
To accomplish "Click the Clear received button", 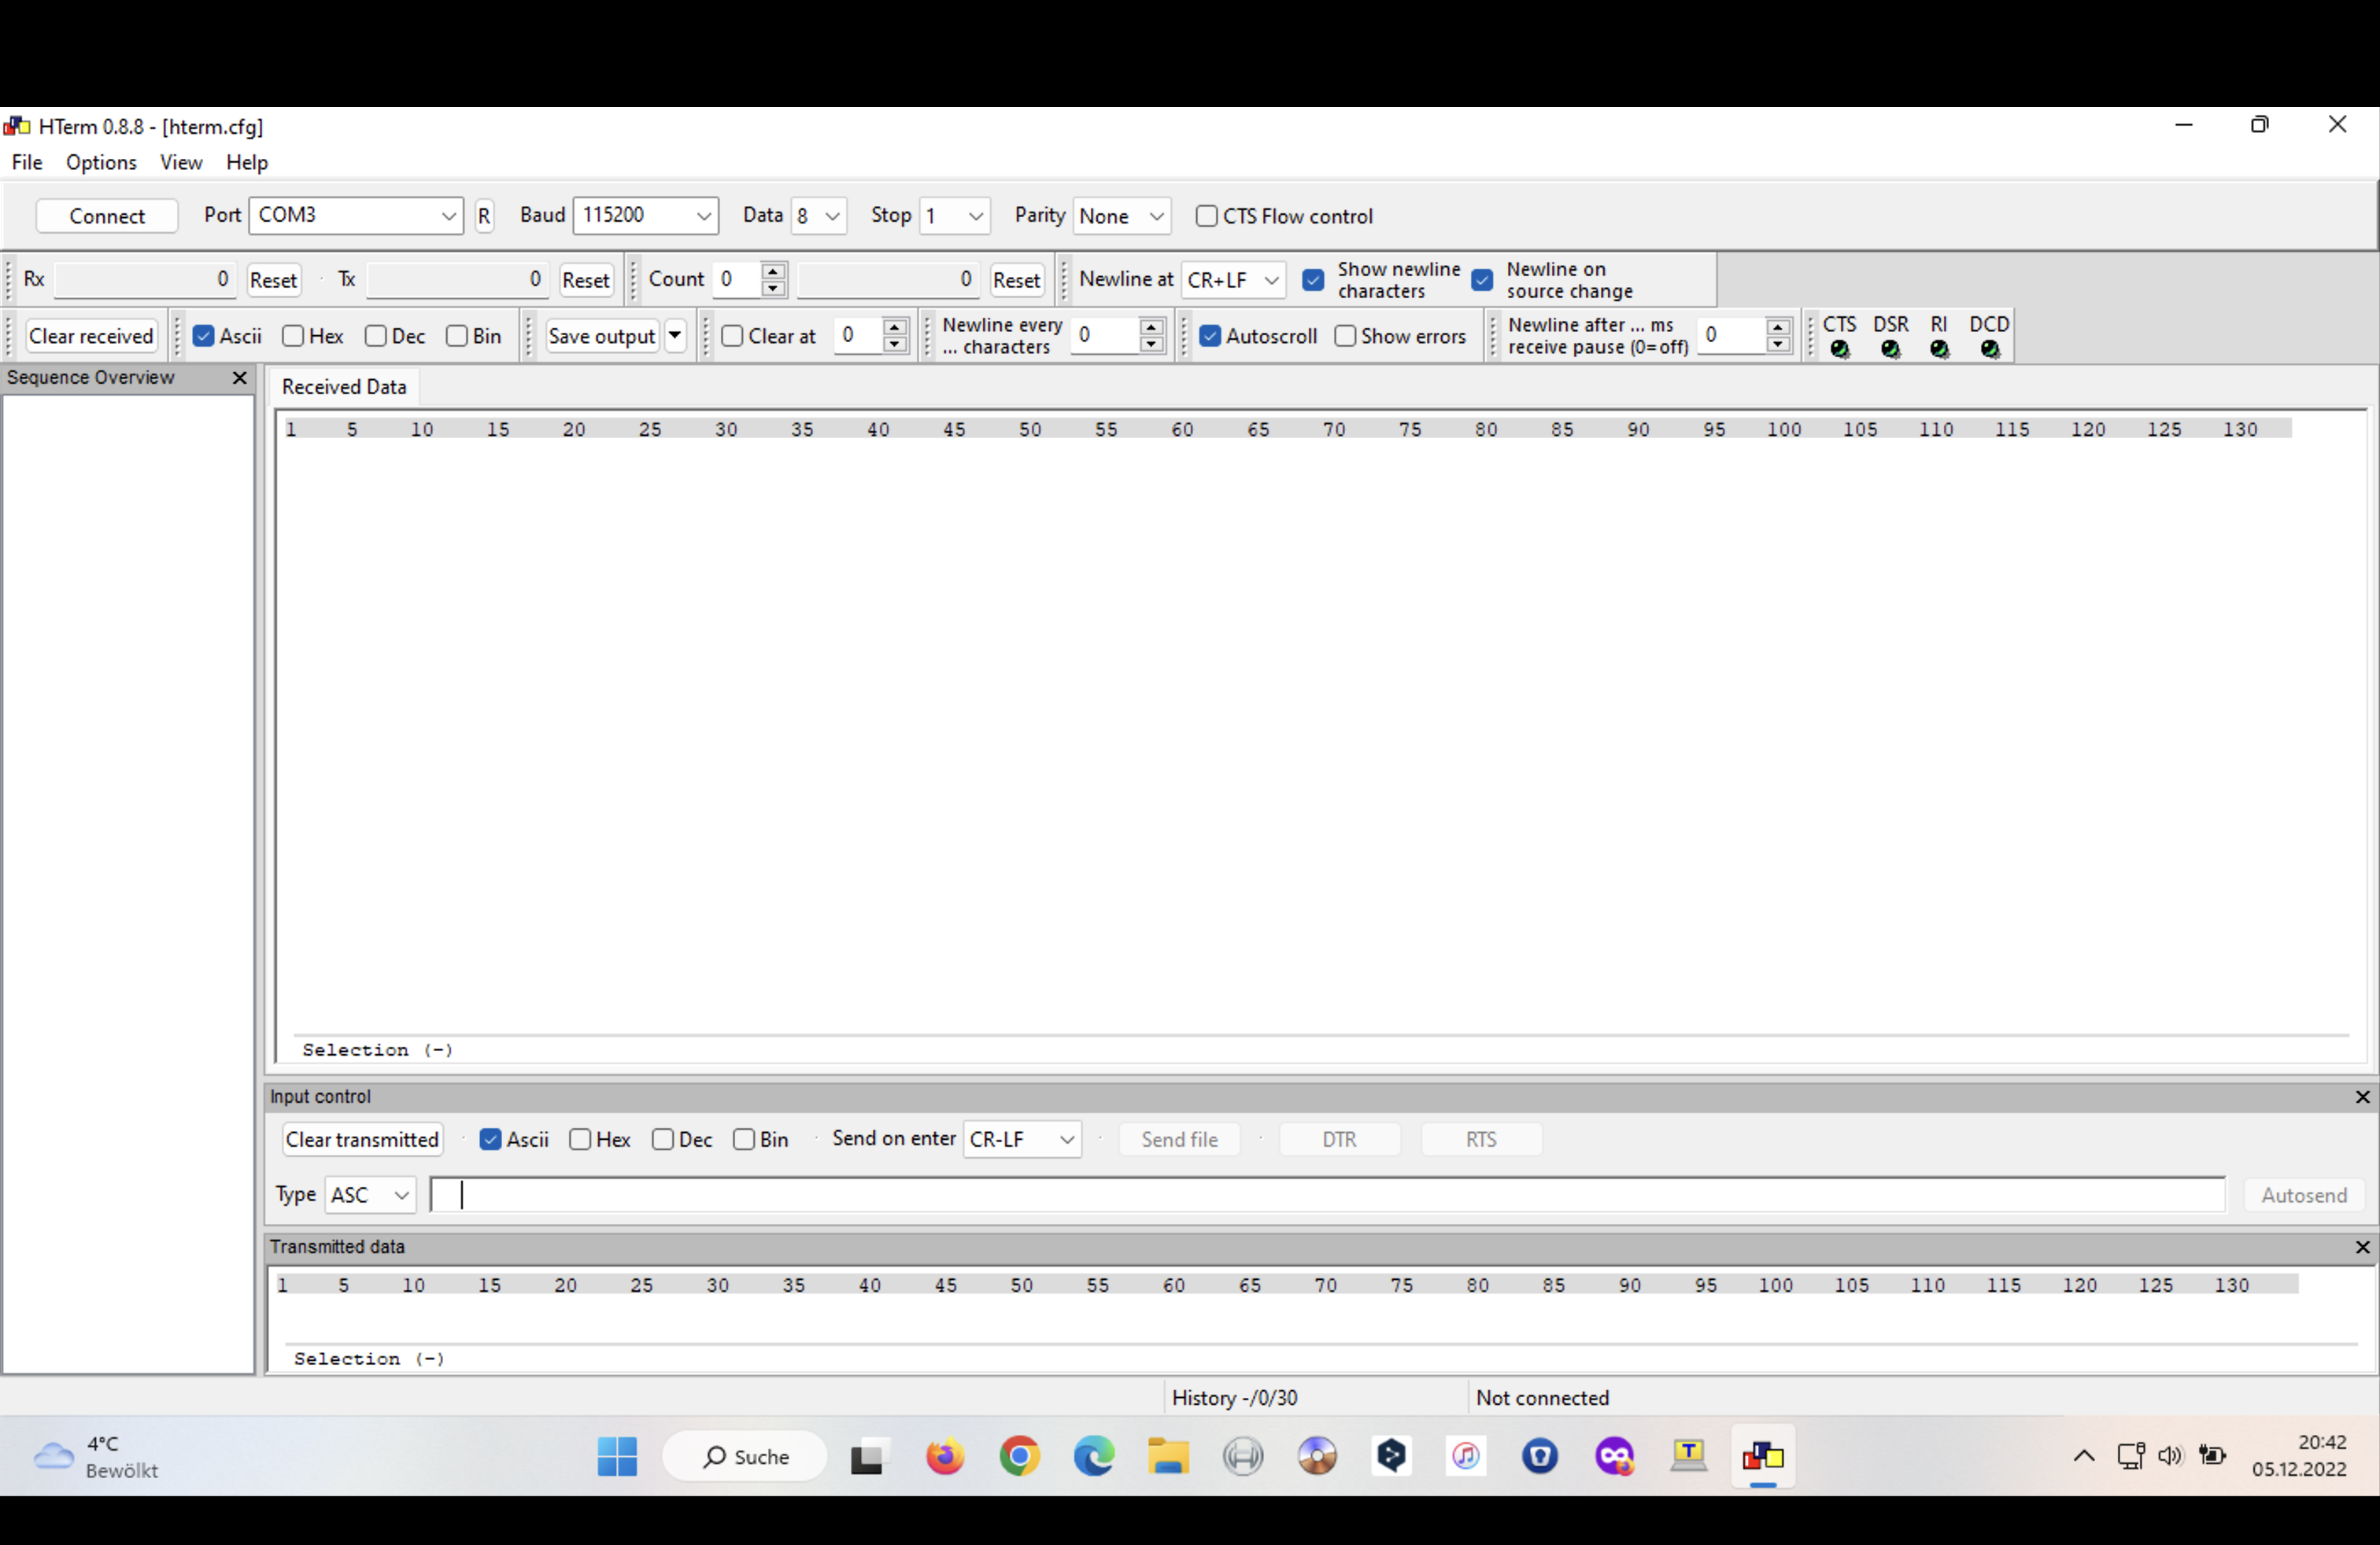I will tap(91, 336).
